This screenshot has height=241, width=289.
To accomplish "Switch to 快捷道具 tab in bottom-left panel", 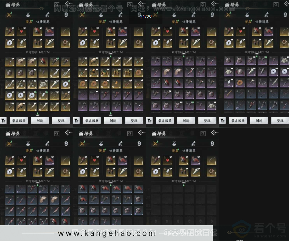I will 43,150.
